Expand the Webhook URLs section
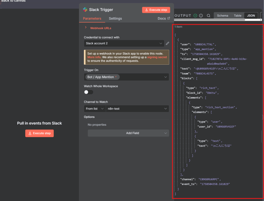This screenshot has height=201, width=264. tap(86, 28)
